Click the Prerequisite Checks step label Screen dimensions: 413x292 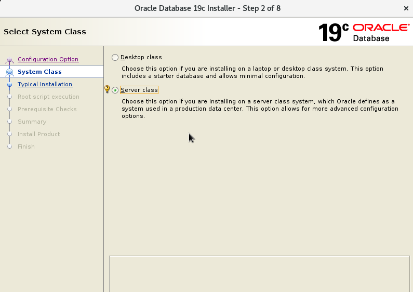[x=47, y=109]
